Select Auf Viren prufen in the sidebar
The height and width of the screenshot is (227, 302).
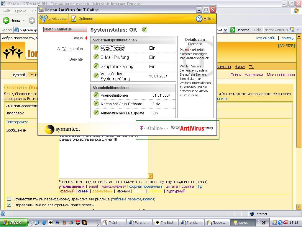70,49
